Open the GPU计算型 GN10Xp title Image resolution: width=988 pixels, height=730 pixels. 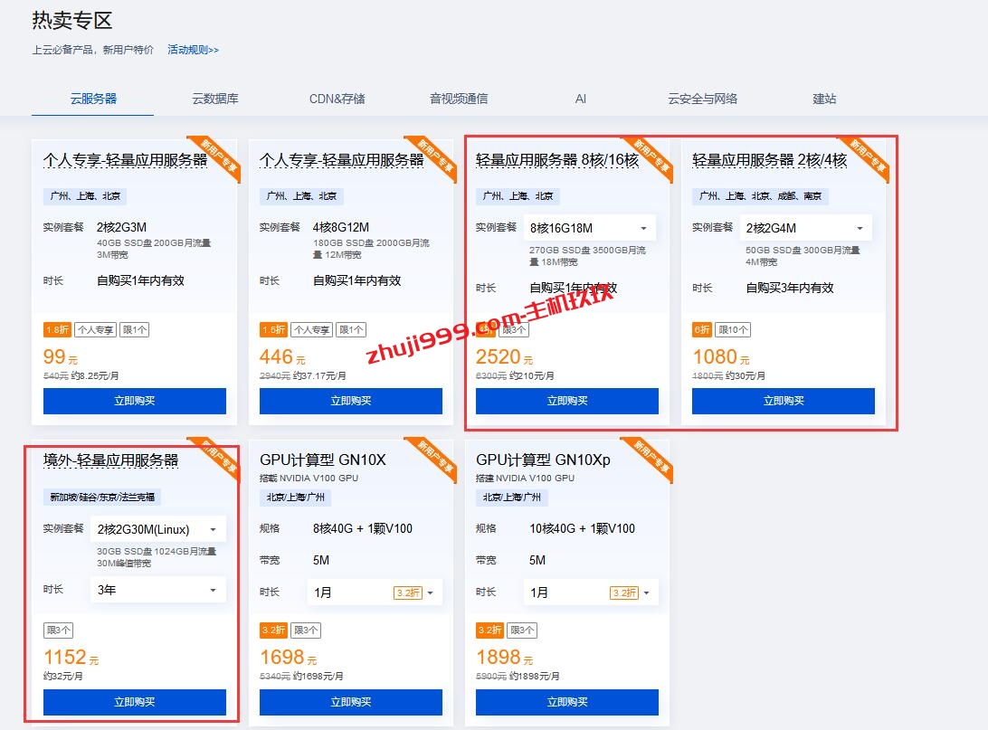(x=543, y=460)
